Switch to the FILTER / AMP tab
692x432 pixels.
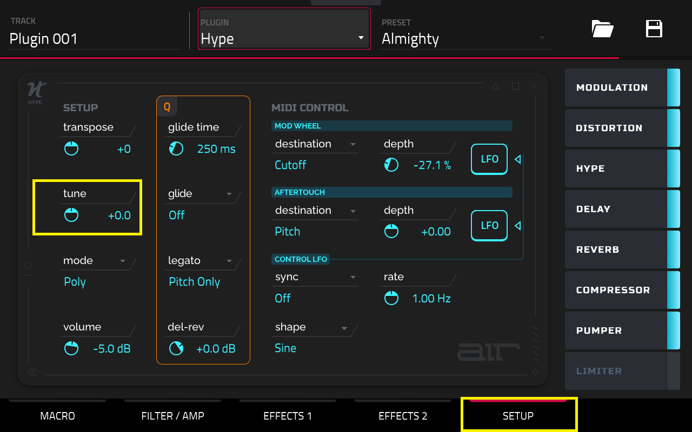173,416
